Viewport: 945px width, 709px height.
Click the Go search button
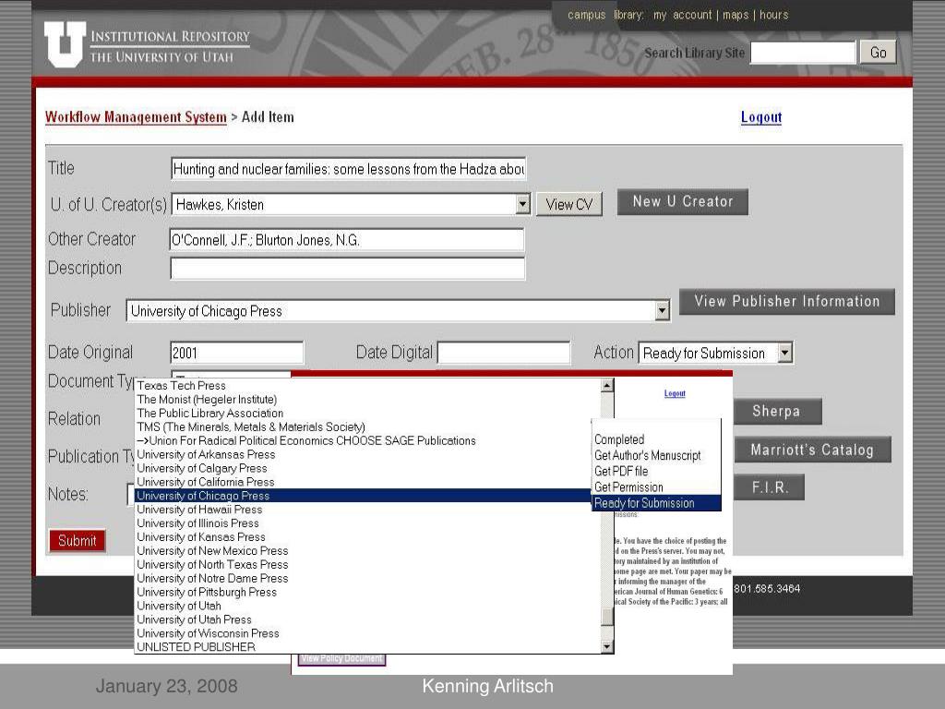(879, 53)
